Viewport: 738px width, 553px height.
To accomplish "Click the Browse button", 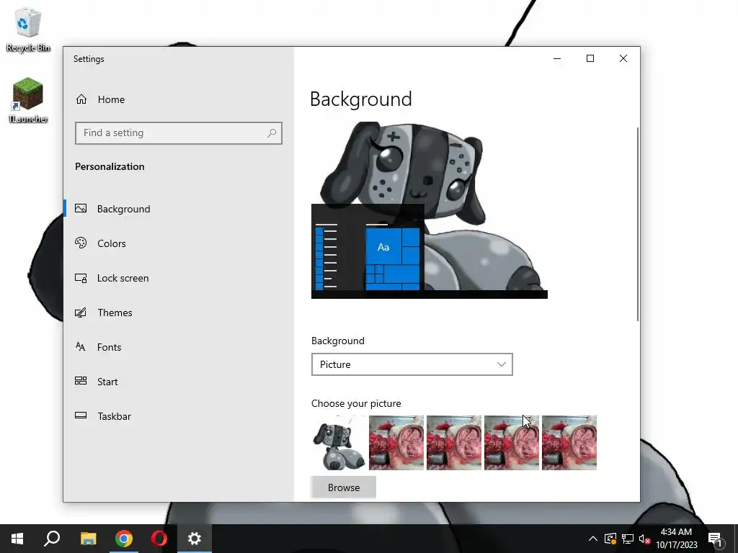I will tap(344, 487).
